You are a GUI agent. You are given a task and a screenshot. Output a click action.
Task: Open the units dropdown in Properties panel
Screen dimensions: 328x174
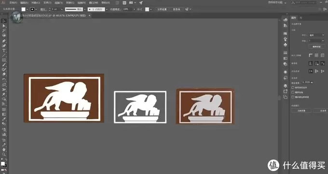(x=316, y=35)
